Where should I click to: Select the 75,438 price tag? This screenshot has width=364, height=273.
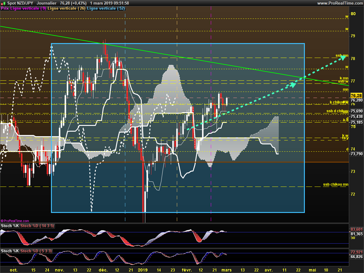(357, 116)
